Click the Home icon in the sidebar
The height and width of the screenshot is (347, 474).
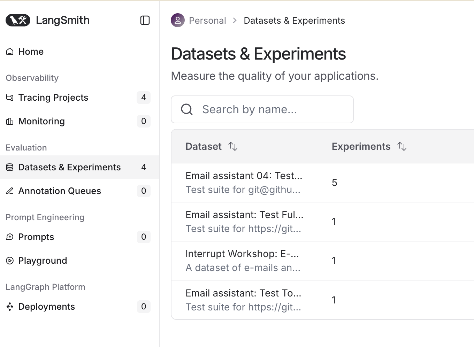coord(10,52)
